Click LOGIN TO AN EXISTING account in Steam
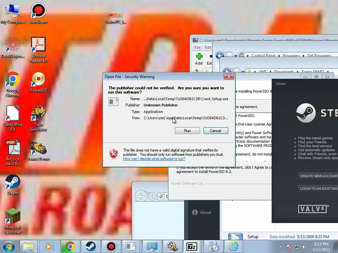 point(318,188)
